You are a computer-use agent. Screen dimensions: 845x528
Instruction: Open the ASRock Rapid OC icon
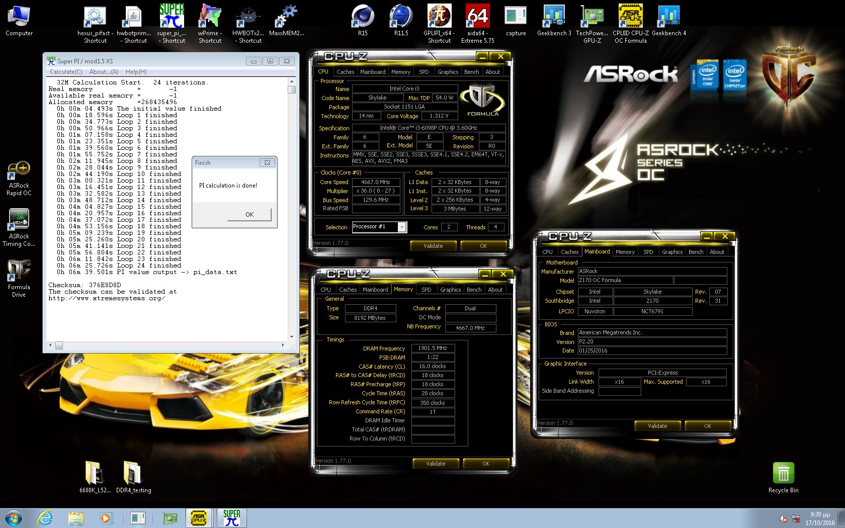pyautogui.click(x=19, y=179)
